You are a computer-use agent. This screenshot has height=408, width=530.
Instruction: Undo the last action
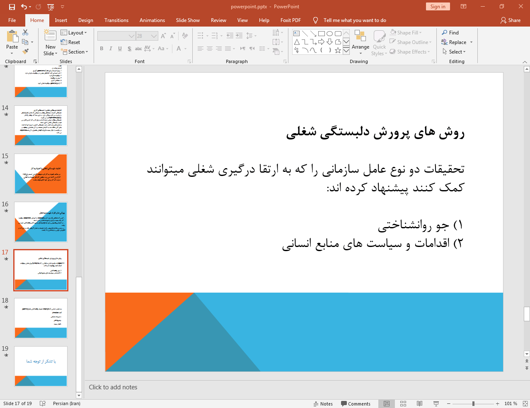point(24,7)
